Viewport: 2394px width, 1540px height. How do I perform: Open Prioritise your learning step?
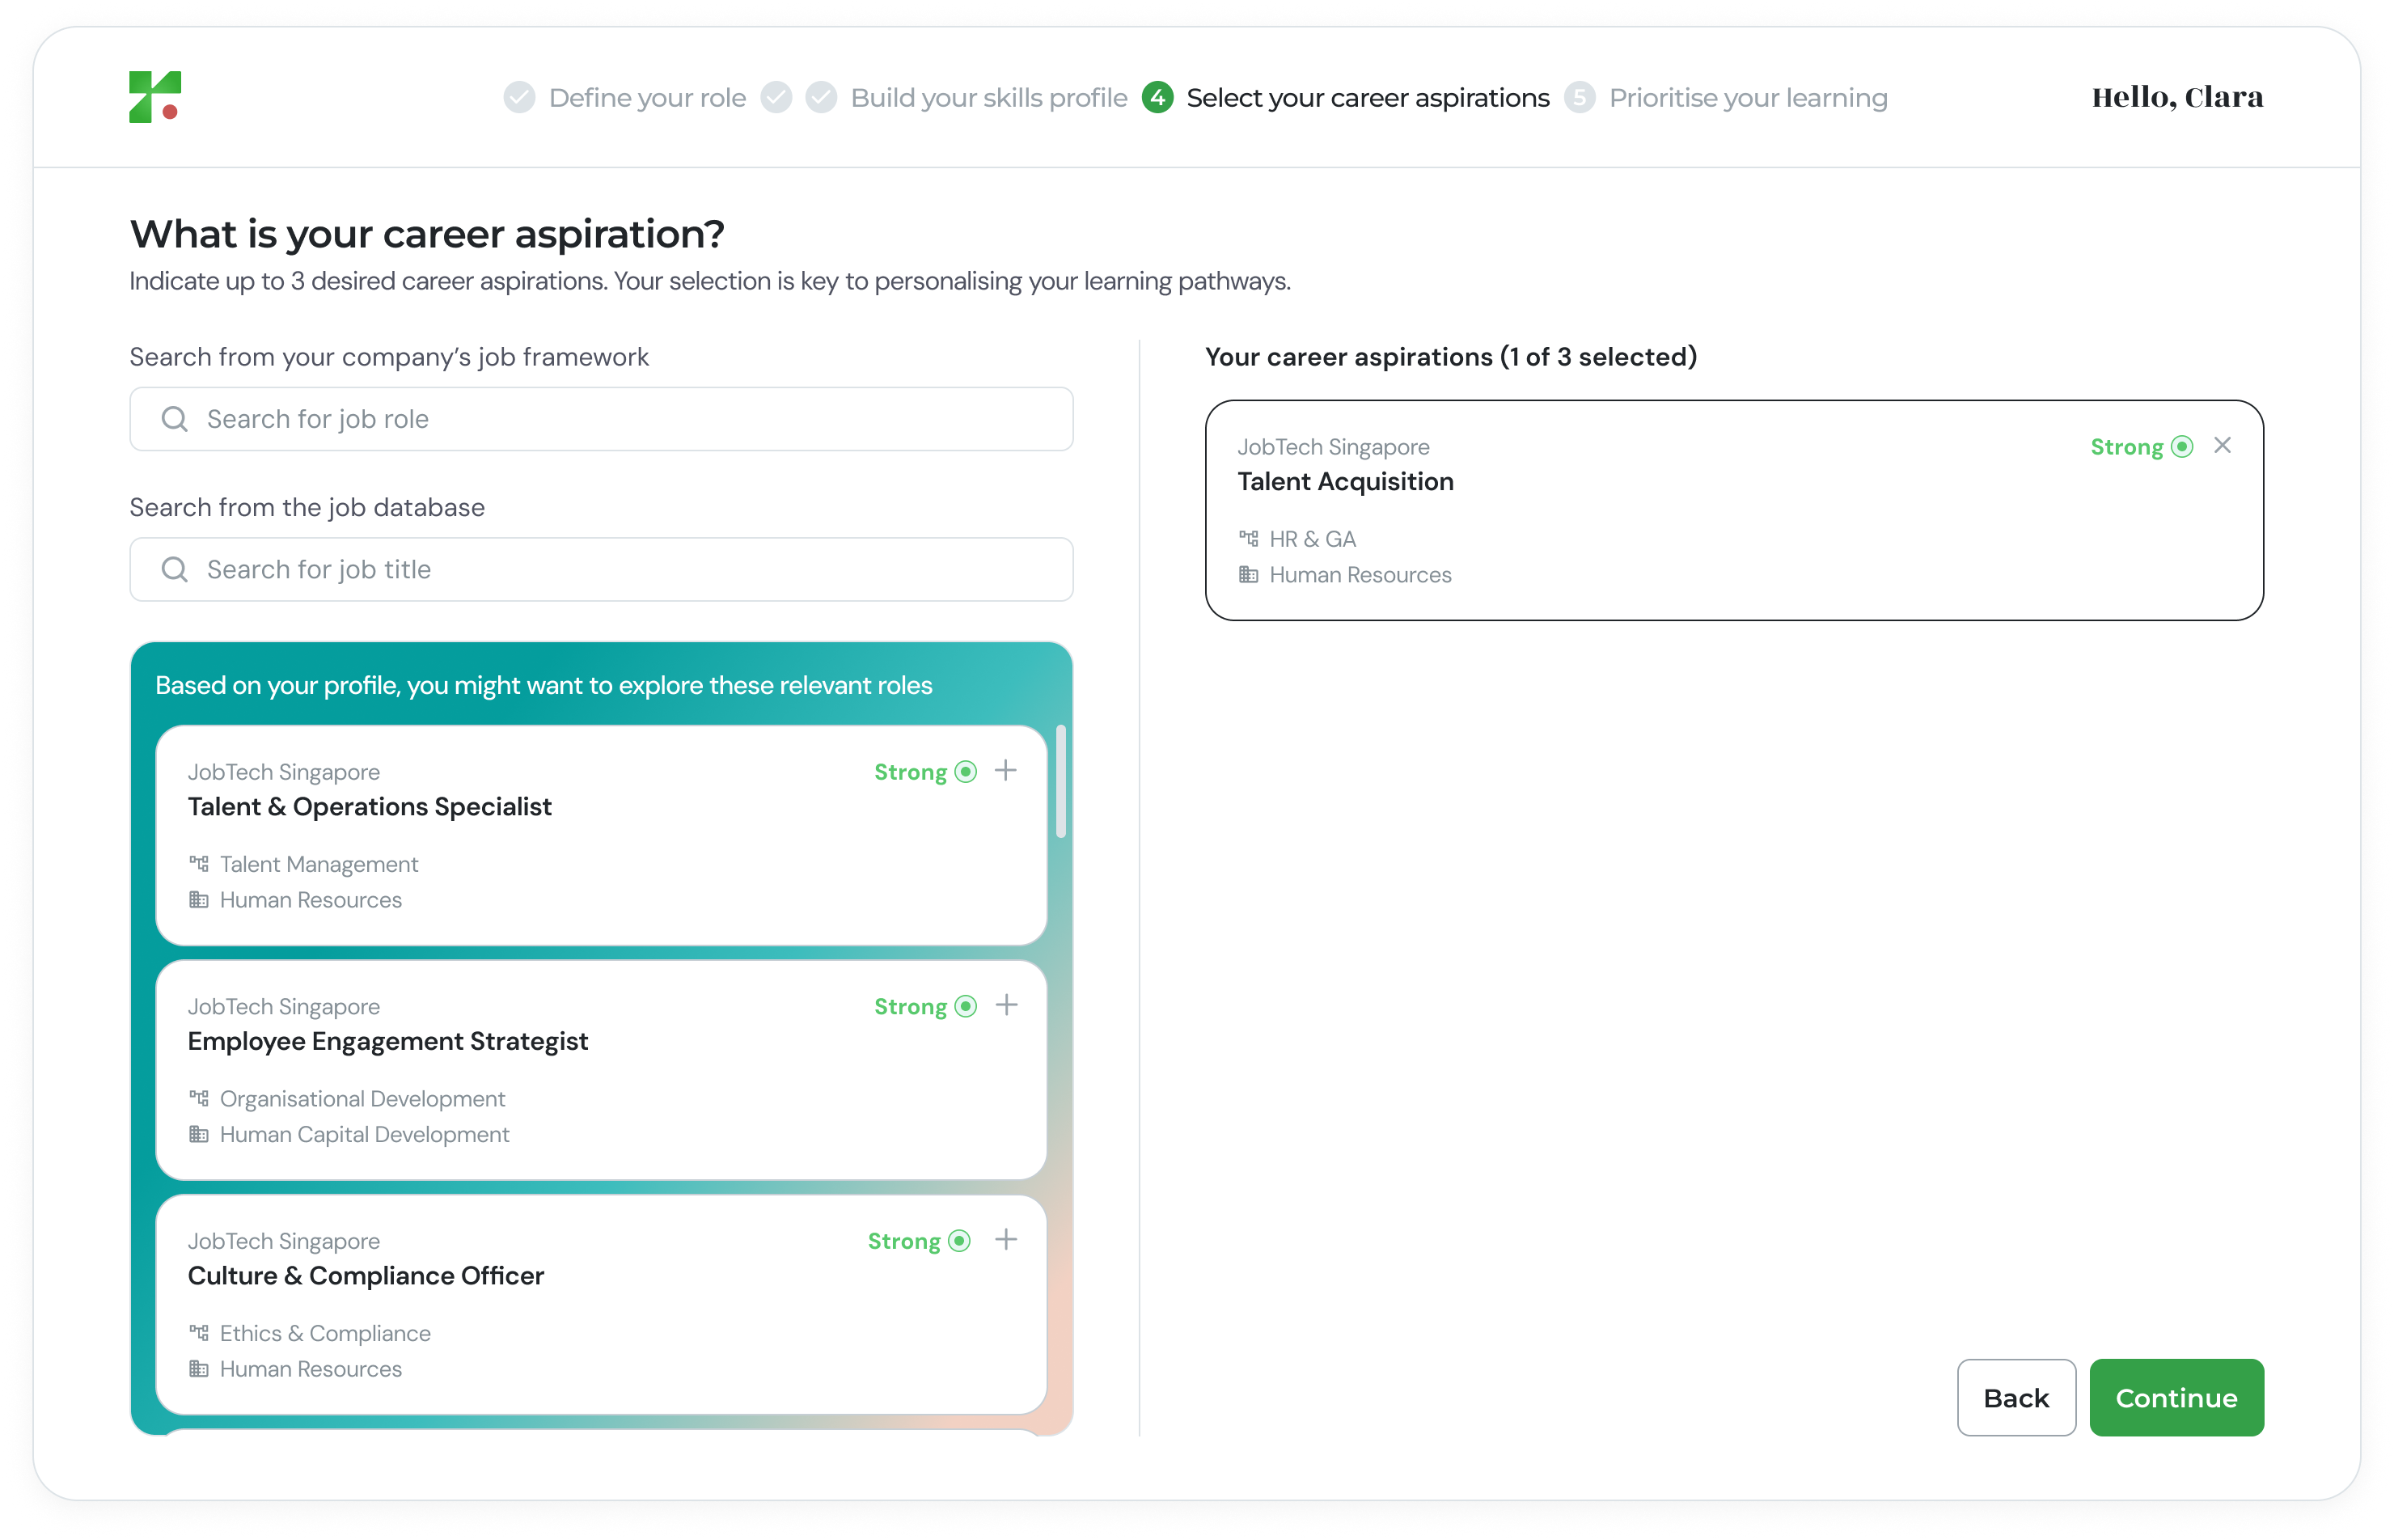pos(1747,98)
